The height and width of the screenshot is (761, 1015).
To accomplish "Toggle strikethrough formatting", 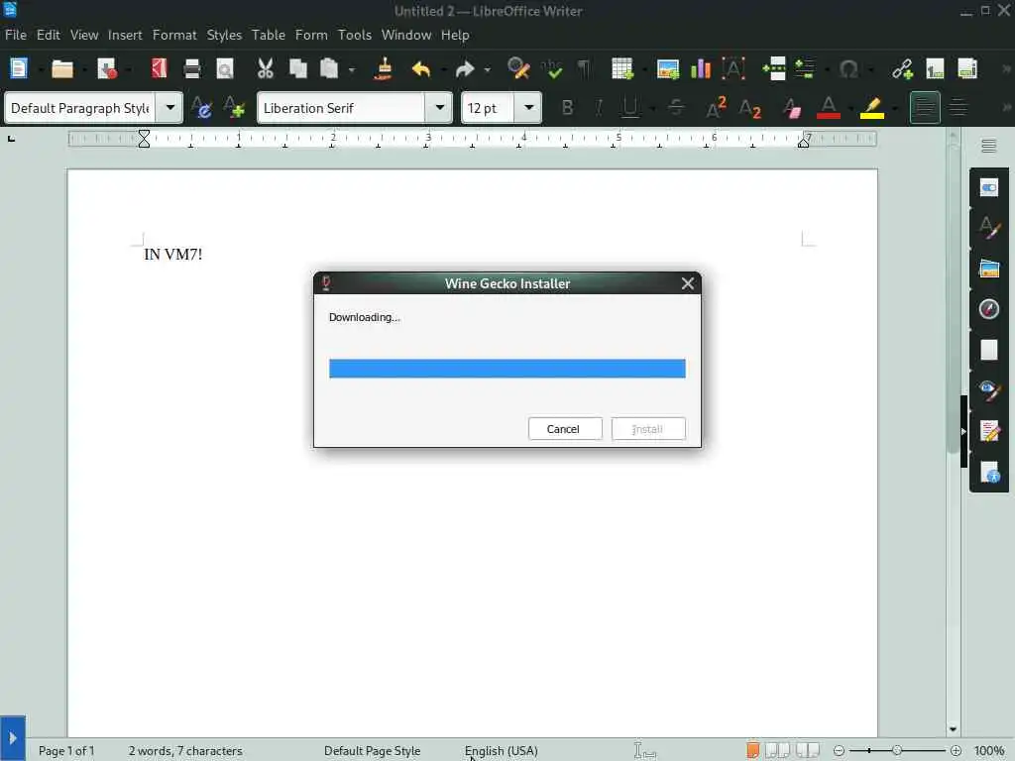I will coord(676,107).
